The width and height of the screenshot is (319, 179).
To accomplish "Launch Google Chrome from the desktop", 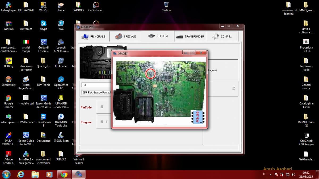I will pyautogui.click(x=8, y=101).
